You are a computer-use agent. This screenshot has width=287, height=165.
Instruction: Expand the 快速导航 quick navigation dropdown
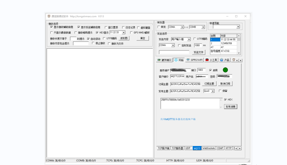coord(238,27)
